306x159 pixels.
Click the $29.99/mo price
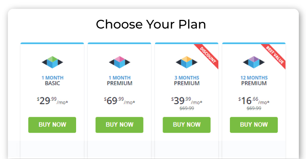tap(53, 101)
